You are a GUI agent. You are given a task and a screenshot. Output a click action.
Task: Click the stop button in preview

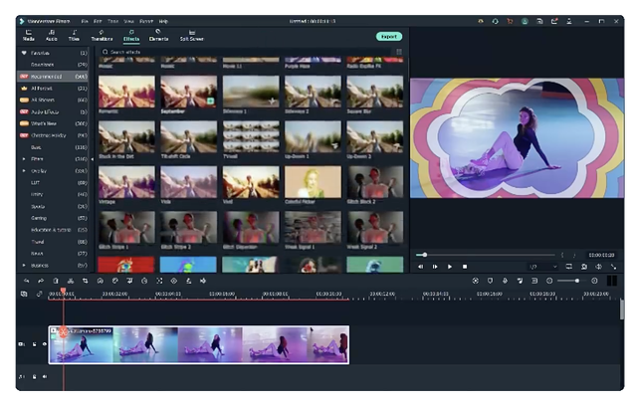pos(464,267)
